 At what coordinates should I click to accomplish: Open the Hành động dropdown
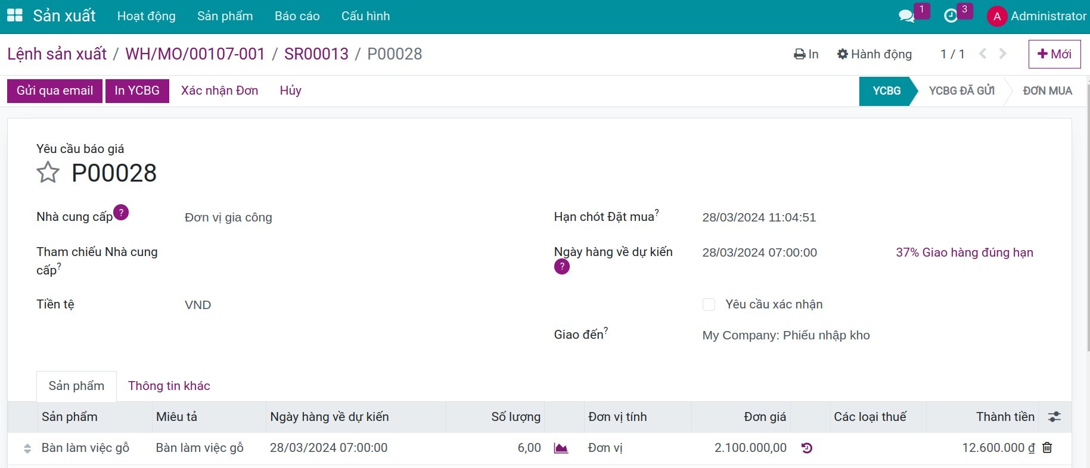(x=874, y=54)
